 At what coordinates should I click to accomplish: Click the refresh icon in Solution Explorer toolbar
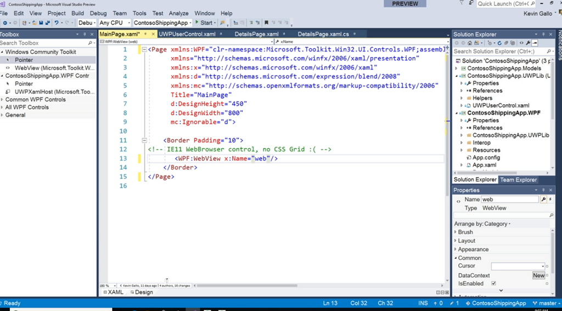499,43
